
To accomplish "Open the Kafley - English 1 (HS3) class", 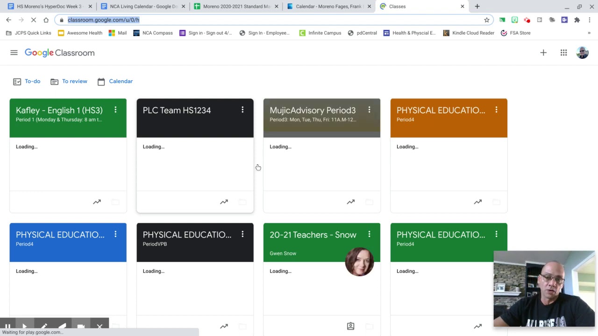I will click(x=59, y=110).
